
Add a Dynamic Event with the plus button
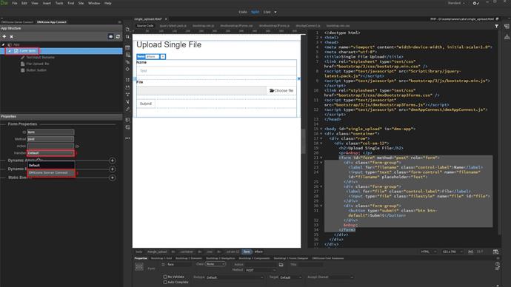112,169
